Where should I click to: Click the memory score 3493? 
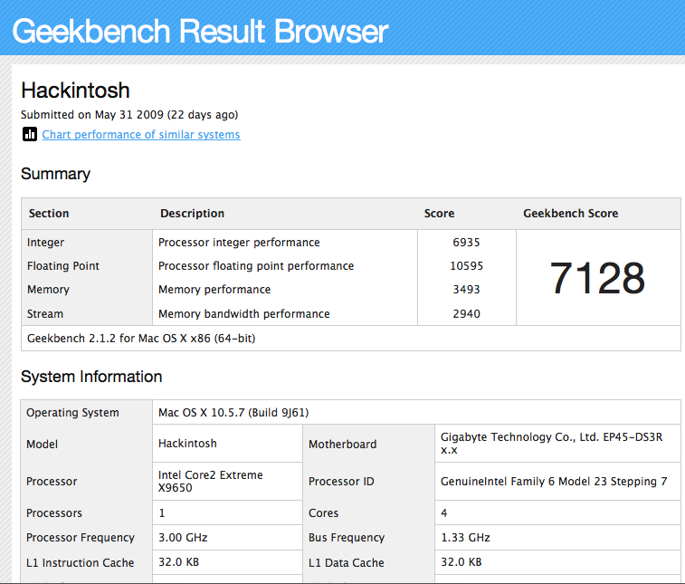click(466, 290)
